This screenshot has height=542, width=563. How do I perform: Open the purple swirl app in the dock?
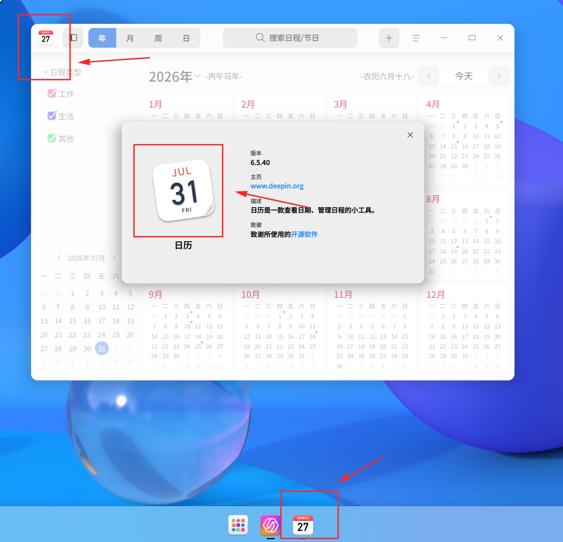(271, 525)
